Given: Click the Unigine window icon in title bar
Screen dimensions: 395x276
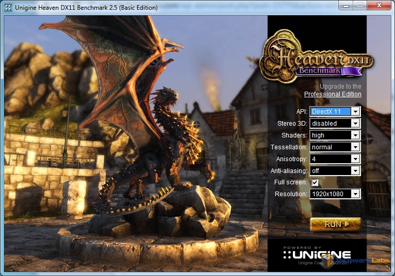Looking at the screenshot, I should pyautogui.click(x=8, y=8).
